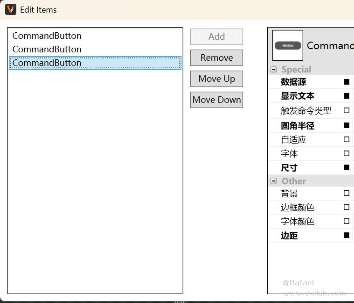This screenshot has height=303, width=354.
Task: Collapse the Special property category
Action: (x=274, y=70)
